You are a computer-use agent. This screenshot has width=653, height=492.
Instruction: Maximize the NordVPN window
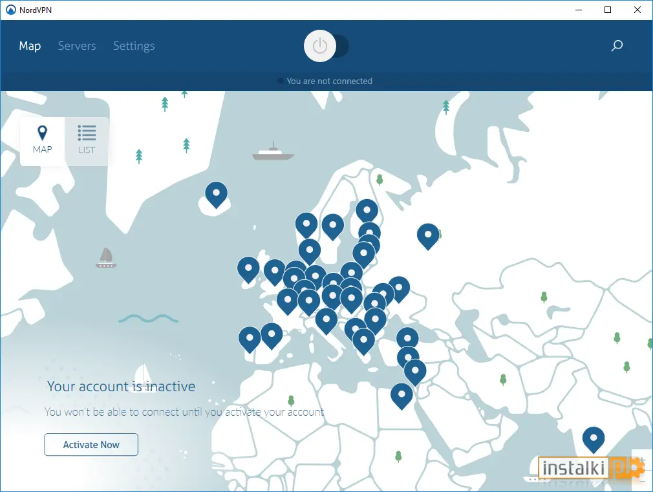[608, 10]
